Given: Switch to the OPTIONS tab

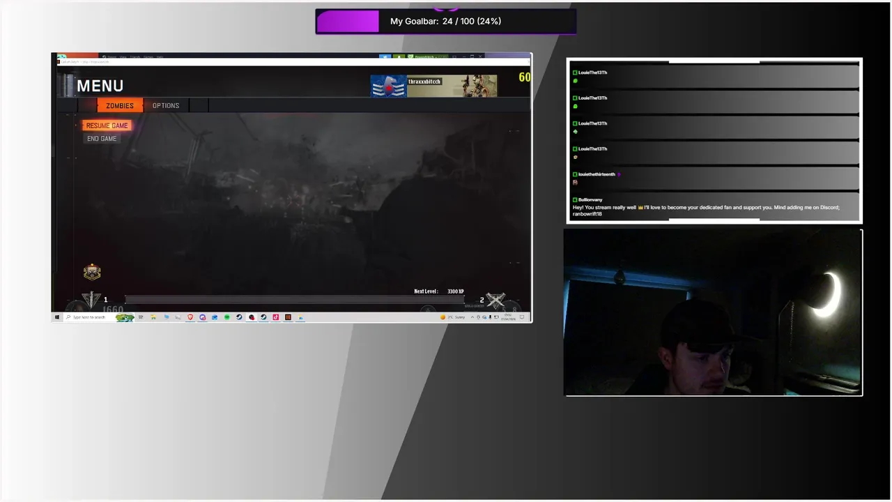Looking at the screenshot, I should coord(166,105).
